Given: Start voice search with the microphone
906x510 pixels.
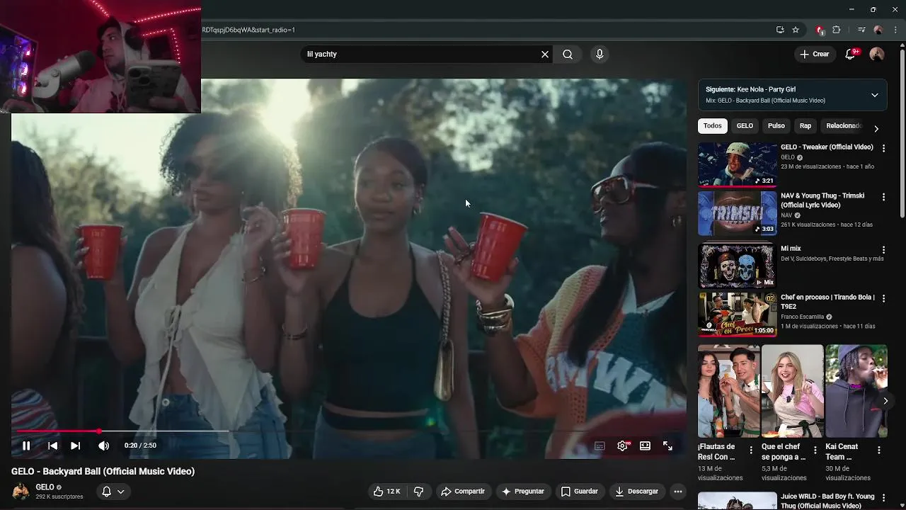Looking at the screenshot, I should [x=600, y=54].
